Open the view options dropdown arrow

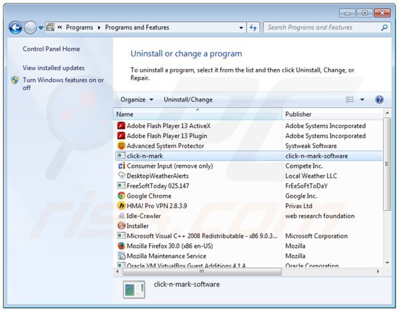pyautogui.click(x=362, y=99)
